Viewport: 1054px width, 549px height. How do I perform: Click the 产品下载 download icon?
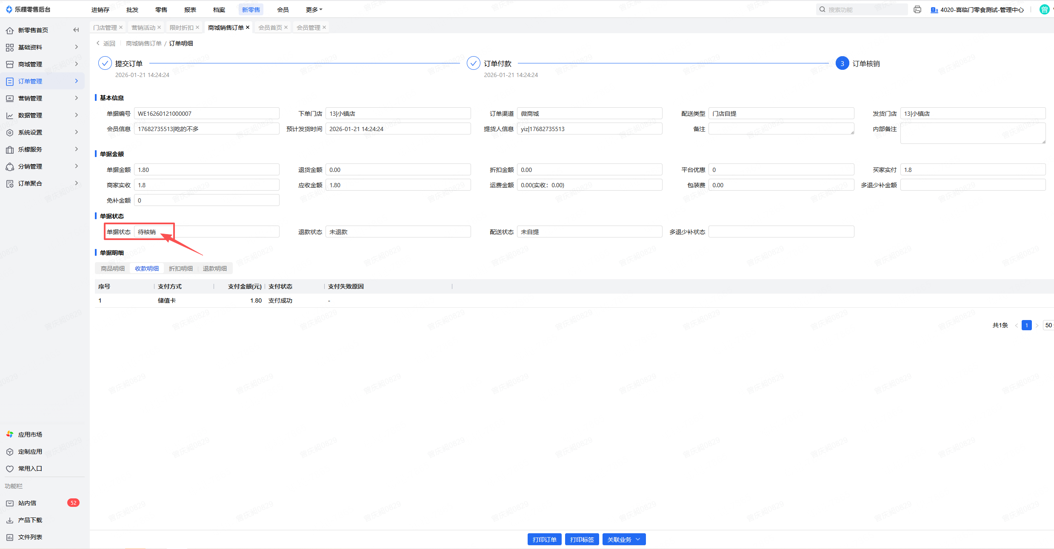click(x=10, y=520)
